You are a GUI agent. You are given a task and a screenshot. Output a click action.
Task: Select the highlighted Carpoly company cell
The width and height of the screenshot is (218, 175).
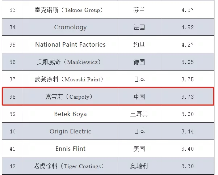(x=70, y=97)
